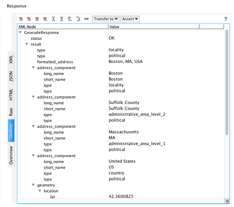
Task: Click the third red-lined outline toolbar icon
Action: pyautogui.click(x=37, y=19)
